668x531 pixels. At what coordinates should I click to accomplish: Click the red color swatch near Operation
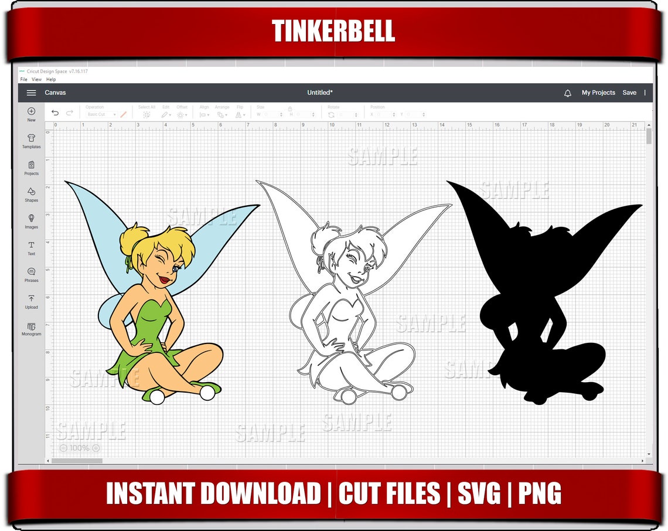123,114
